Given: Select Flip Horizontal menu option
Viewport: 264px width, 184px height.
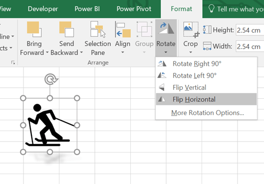Looking at the screenshot, I should [x=207, y=99].
